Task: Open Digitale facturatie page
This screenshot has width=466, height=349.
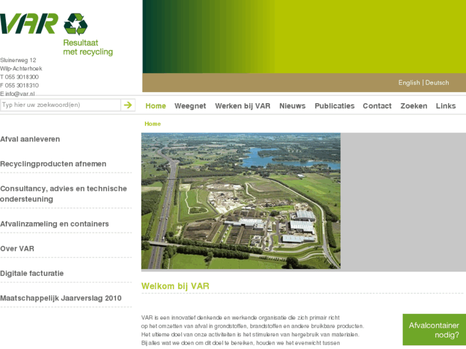Action: pyautogui.click(x=32, y=273)
